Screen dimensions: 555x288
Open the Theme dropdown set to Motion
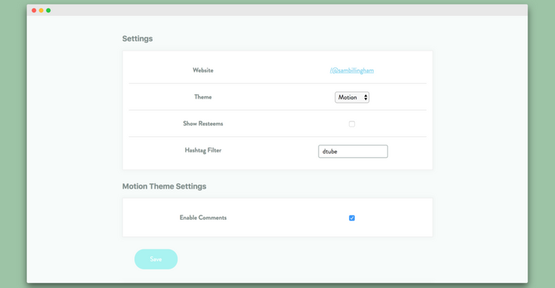[x=352, y=97]
